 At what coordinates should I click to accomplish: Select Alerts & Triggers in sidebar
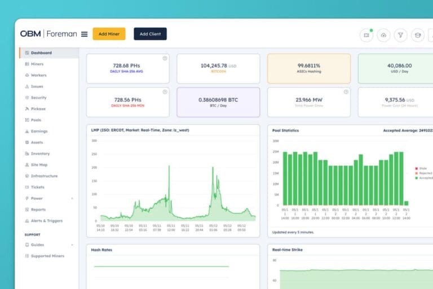click(x=46, y=221)
